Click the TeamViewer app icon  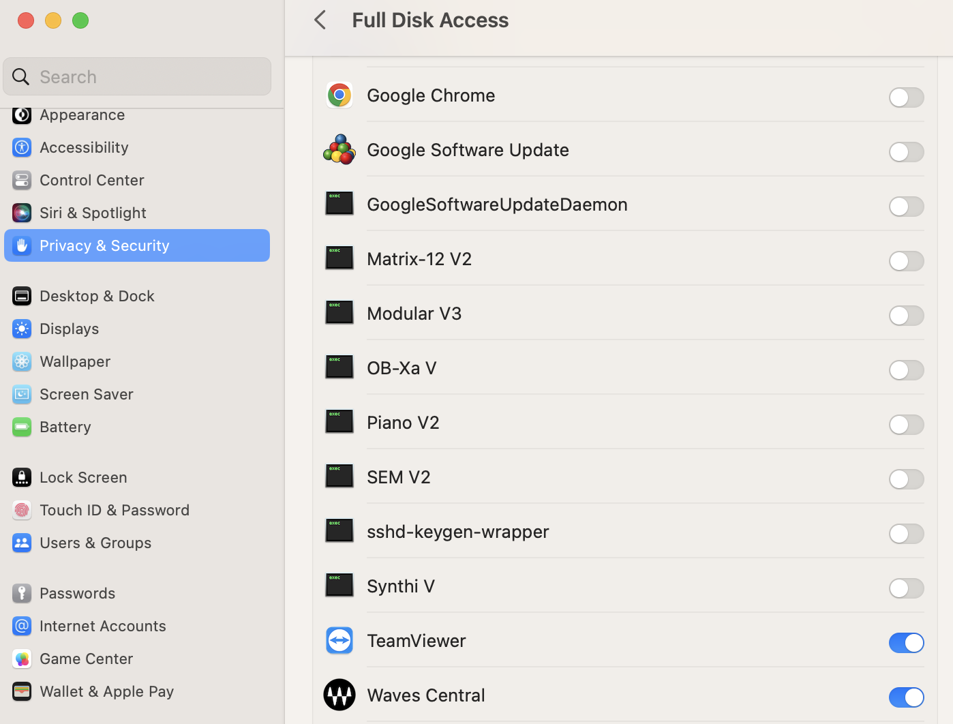pyautogui.click(x=339, y=640)
